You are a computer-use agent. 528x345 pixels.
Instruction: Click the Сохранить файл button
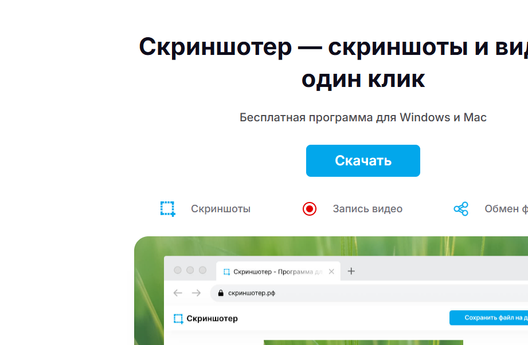(x=488, y=318)
